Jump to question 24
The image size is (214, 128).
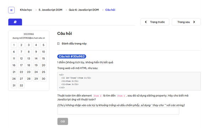point(36,72)
